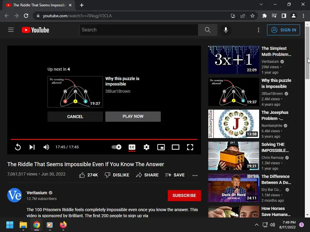This screenshot has width=310, height=232.
Task: Open YouTube settings three-dot menu
Action: [259, 30]
